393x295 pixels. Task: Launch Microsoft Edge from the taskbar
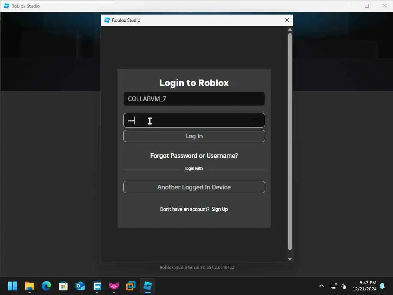tap(46, 286)
